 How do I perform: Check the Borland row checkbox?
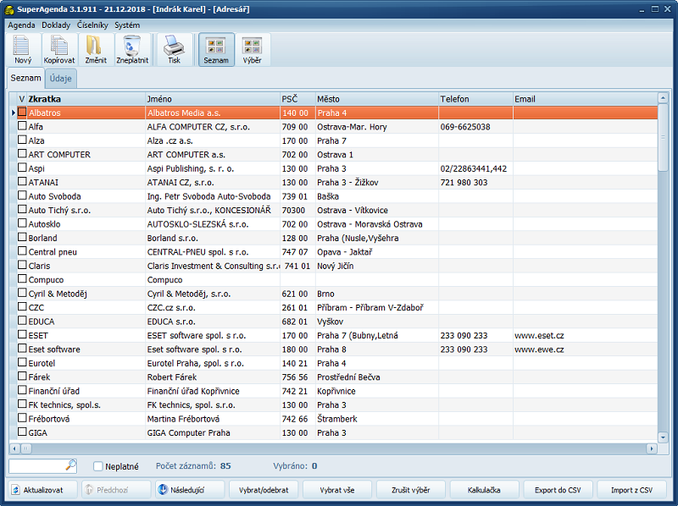pos(22,238)
